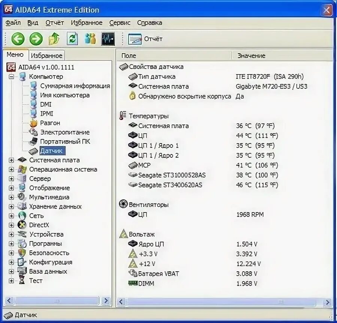
Task: Click the Сеть globe icon
Action: click(x=22, y=216)
